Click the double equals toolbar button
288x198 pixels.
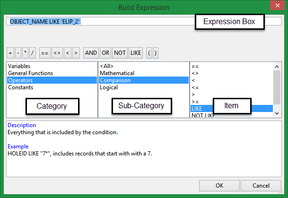[x=44, y=53]
